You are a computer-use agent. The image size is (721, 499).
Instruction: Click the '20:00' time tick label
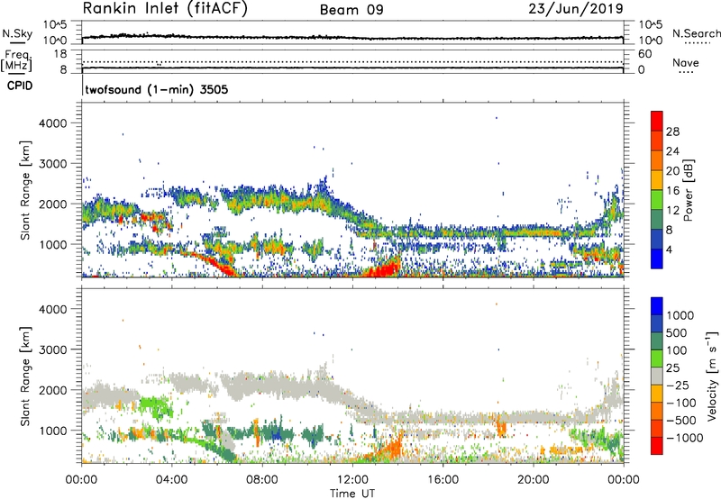coord(533,480)
